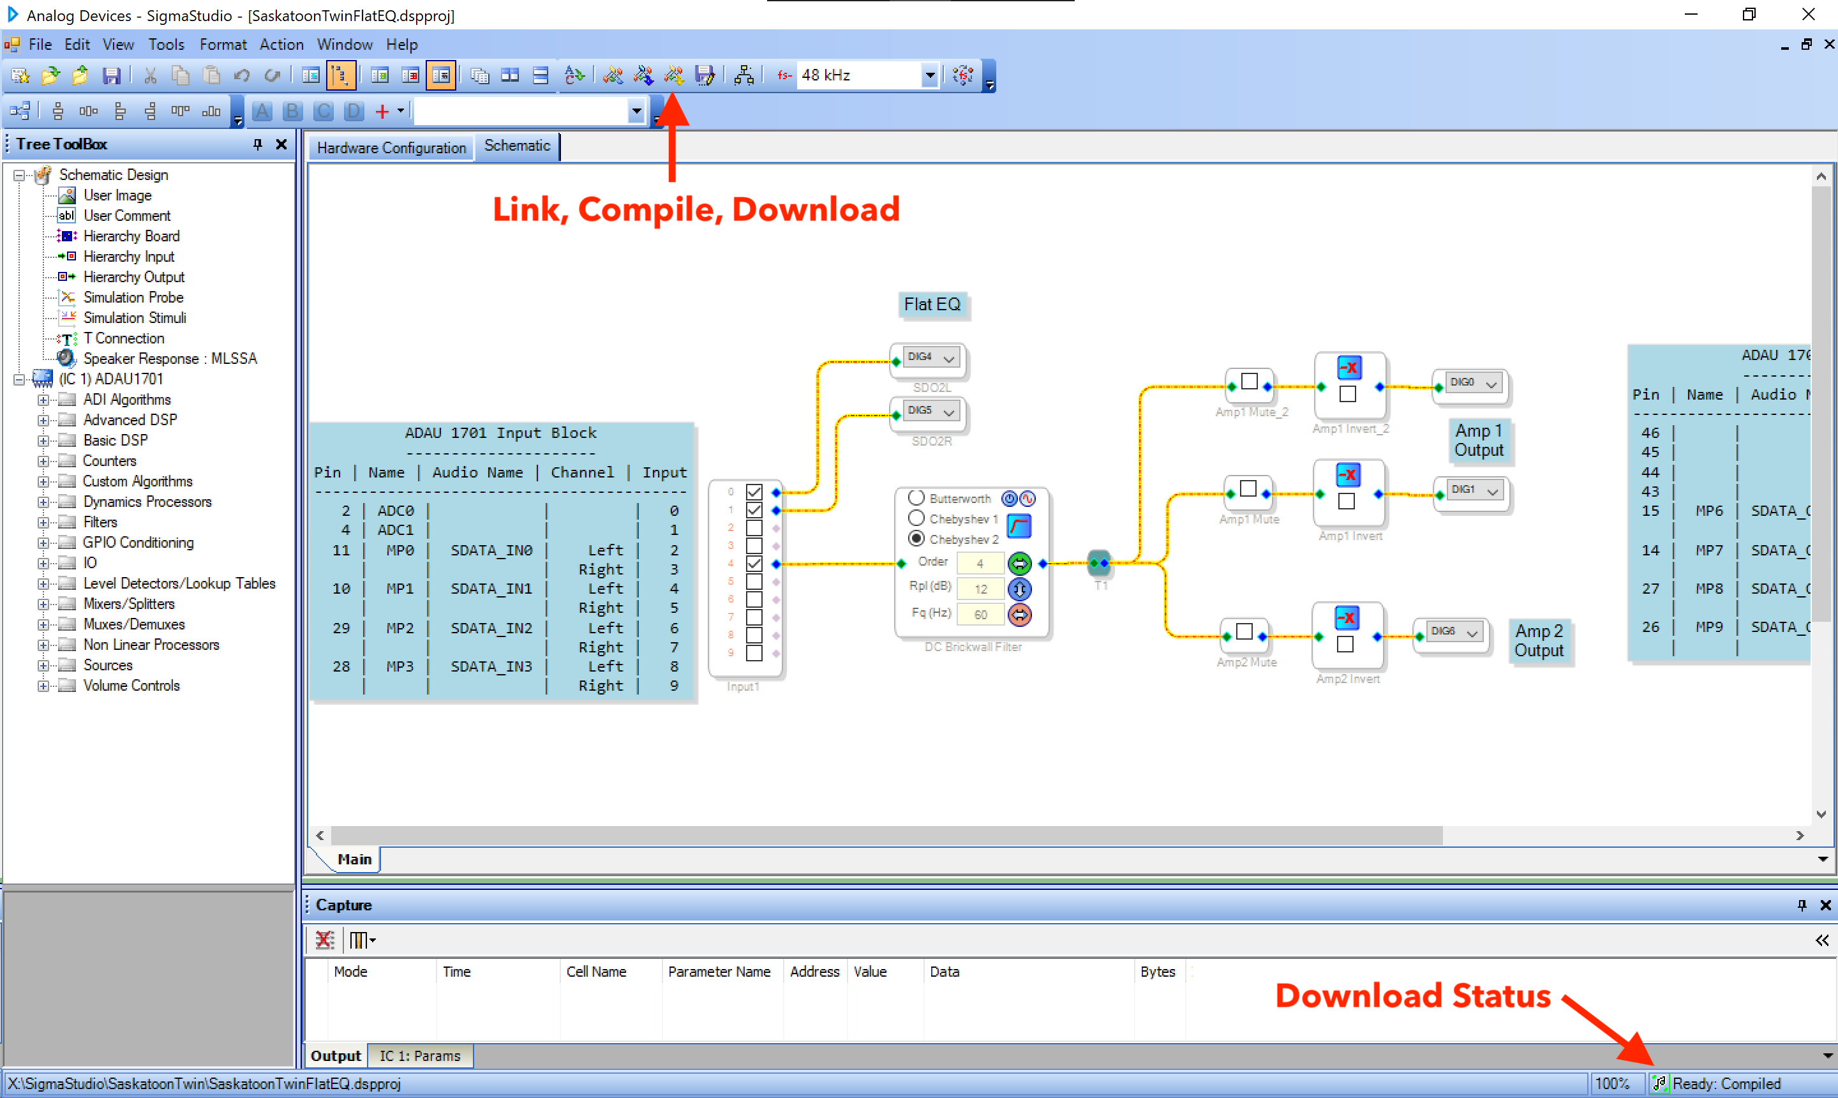Expand the Volume Controls tree folder
This screenshot has width=1838, height=1098.
(43, 687)
